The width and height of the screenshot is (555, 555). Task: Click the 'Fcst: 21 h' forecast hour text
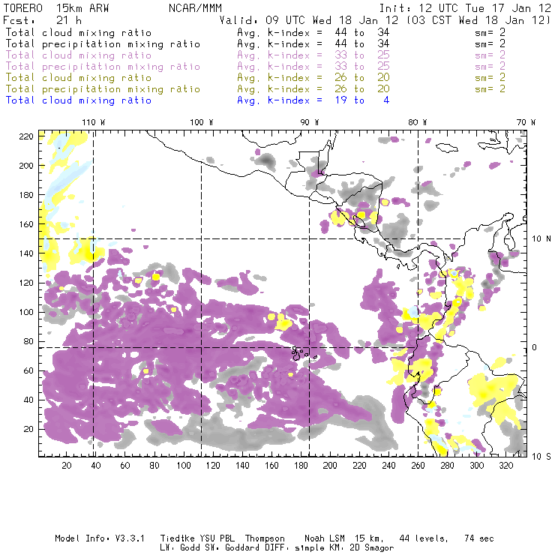pyautogui.click(x=43, y=19)
